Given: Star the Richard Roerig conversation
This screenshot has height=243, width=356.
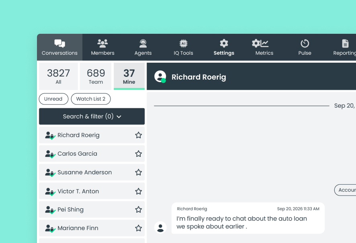Looking at the screenshot, I should click(x=139, y=135).
